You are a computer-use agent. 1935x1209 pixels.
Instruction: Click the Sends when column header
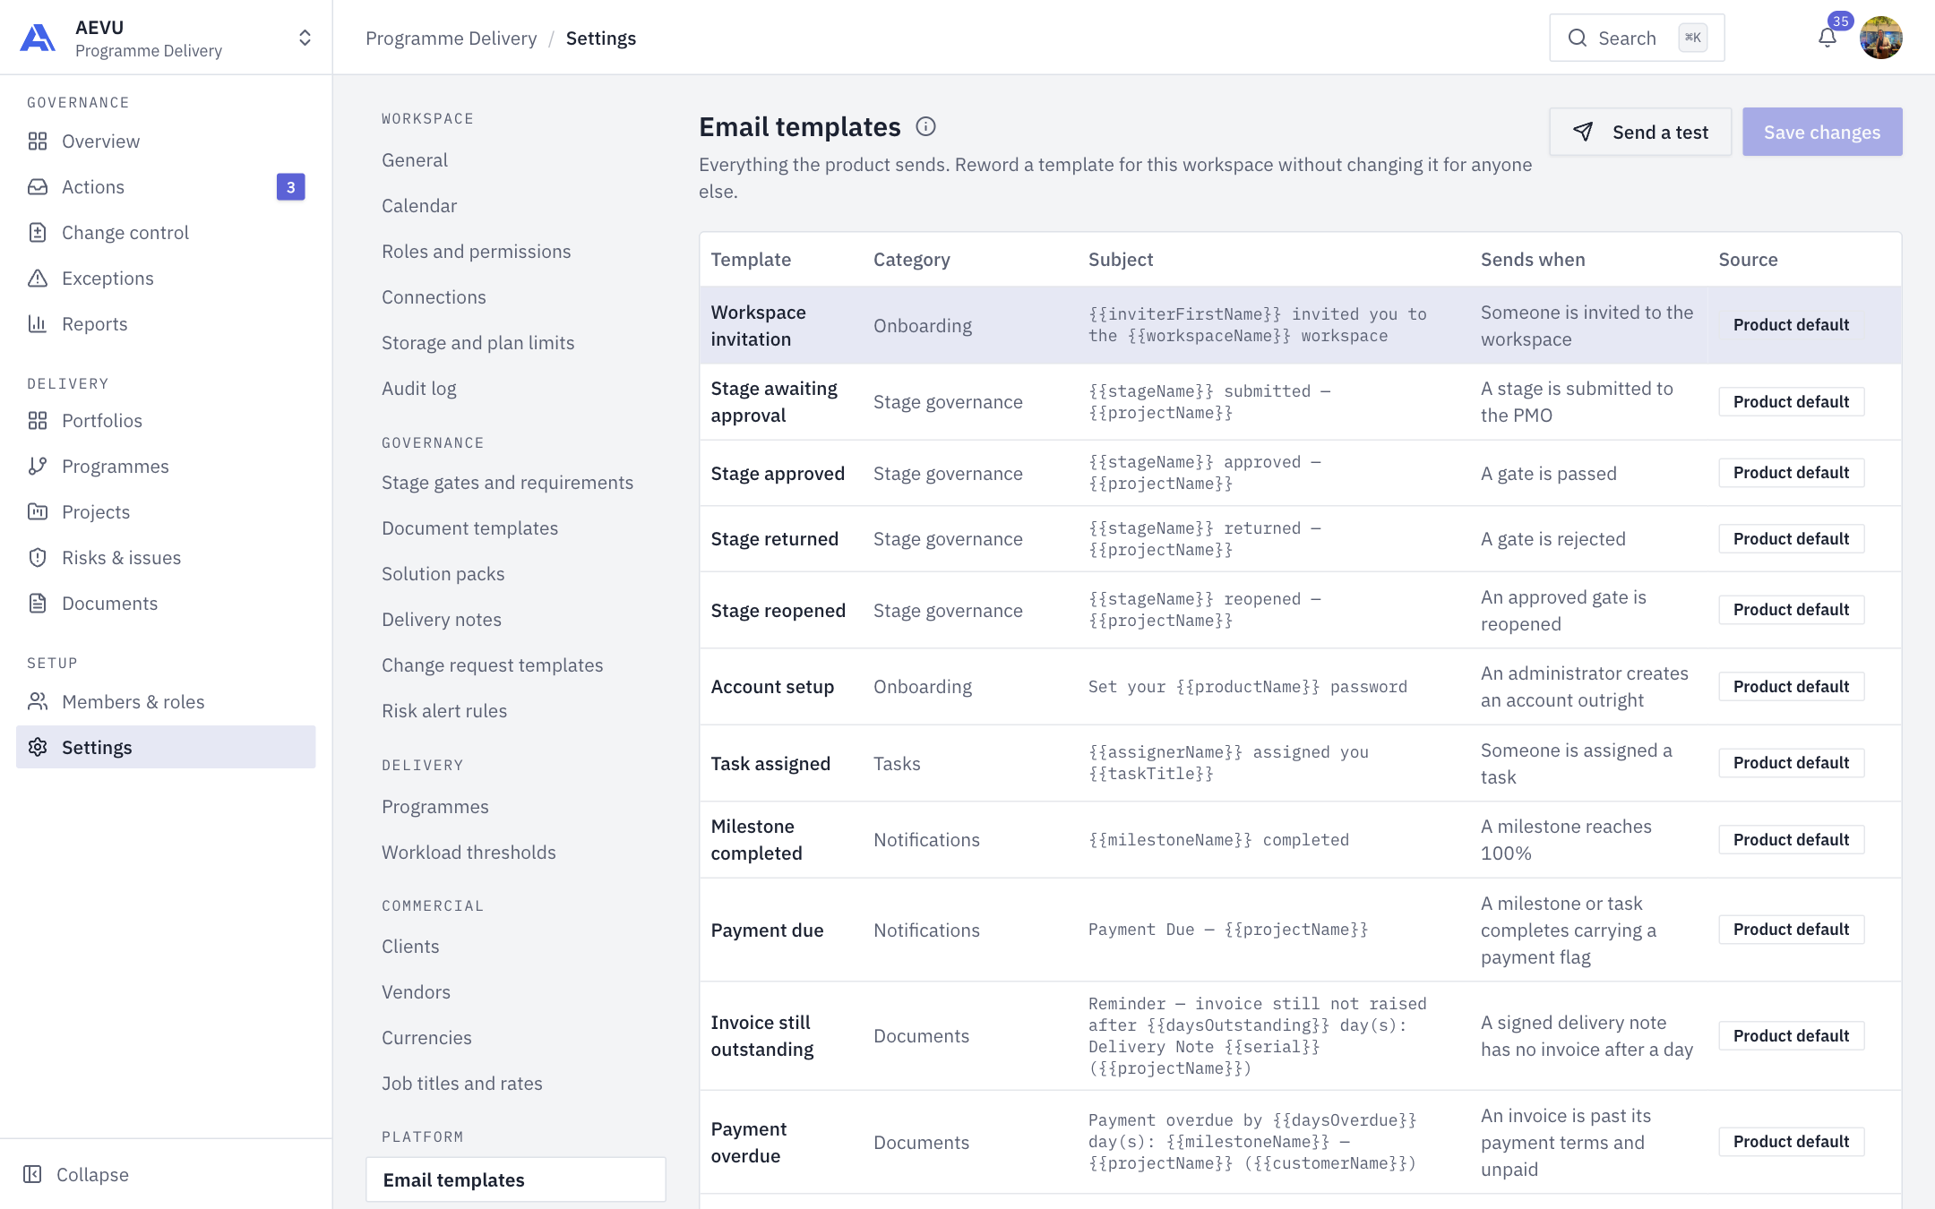point(1533,260)
